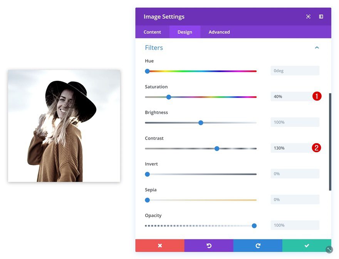Click the Hue value field showing 0deg
The height and width of the screenshot is (259, 339).
pos(295,70)
